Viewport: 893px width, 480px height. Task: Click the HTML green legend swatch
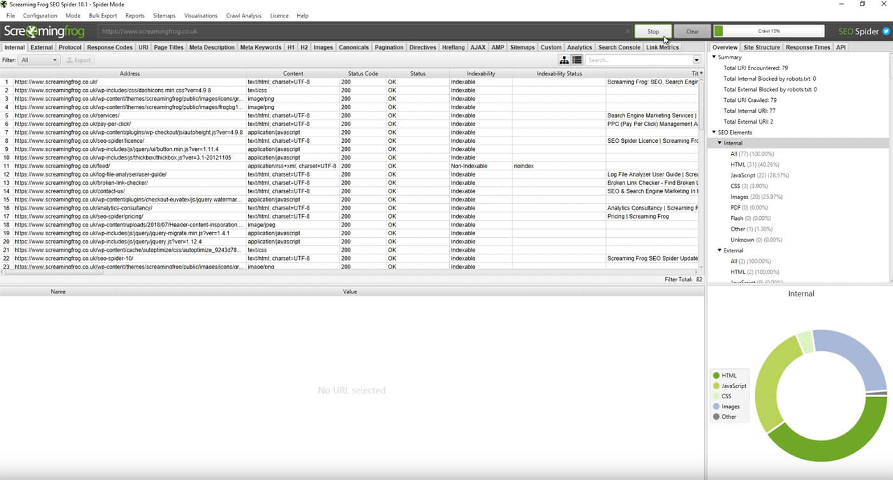click(x=716, y=375)
